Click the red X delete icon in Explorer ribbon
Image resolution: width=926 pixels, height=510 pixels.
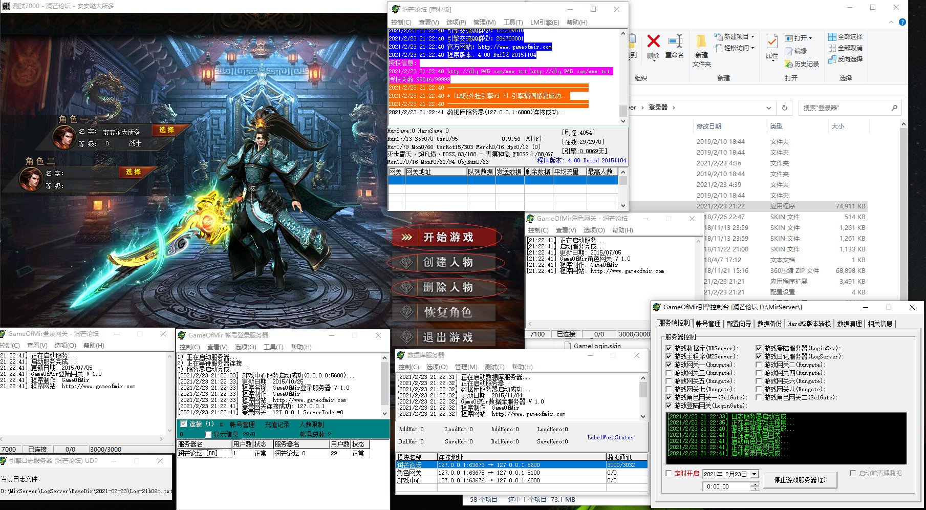tap(653, 41)
